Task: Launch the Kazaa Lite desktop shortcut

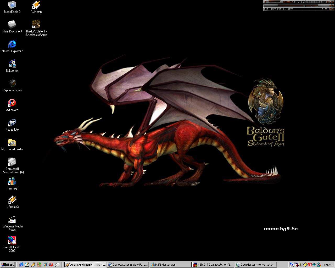Action: point(12,125)
